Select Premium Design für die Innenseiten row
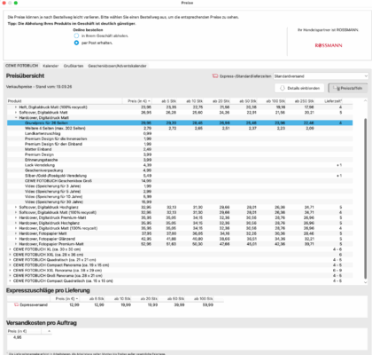372x355 pixels. 180,138
